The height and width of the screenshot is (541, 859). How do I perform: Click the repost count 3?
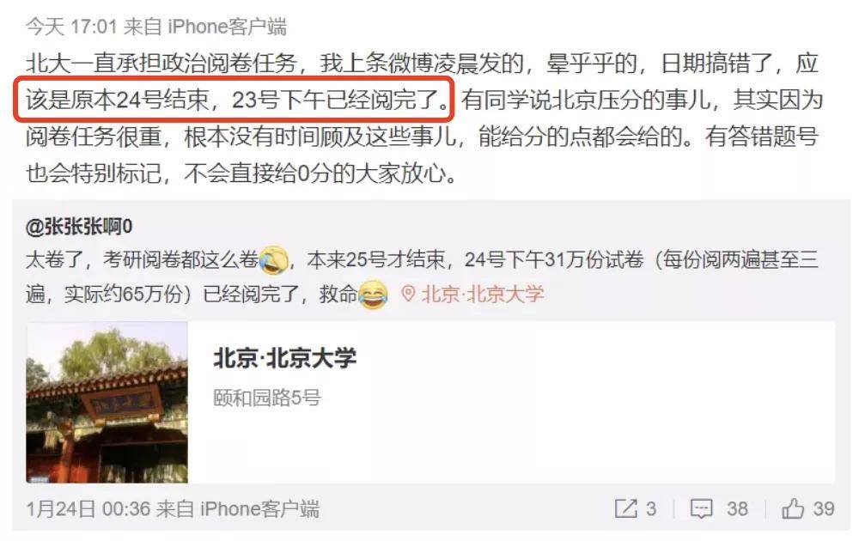click(651, 508)
